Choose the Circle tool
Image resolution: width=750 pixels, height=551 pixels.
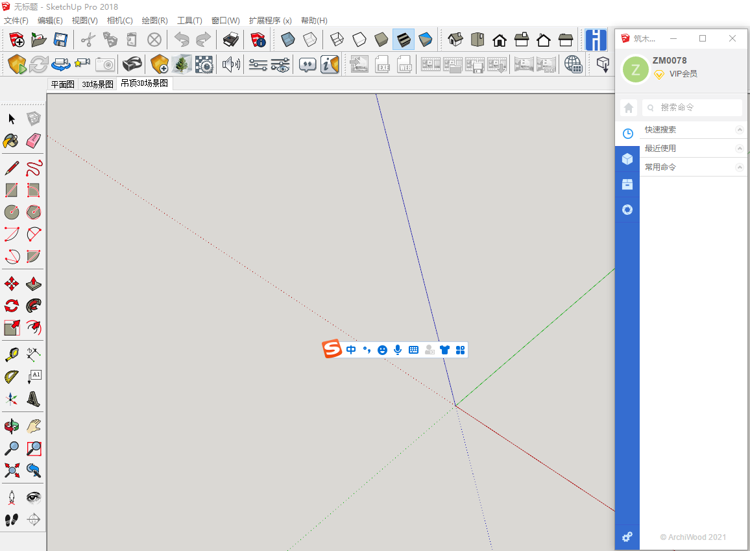click(x=12, y=212)
